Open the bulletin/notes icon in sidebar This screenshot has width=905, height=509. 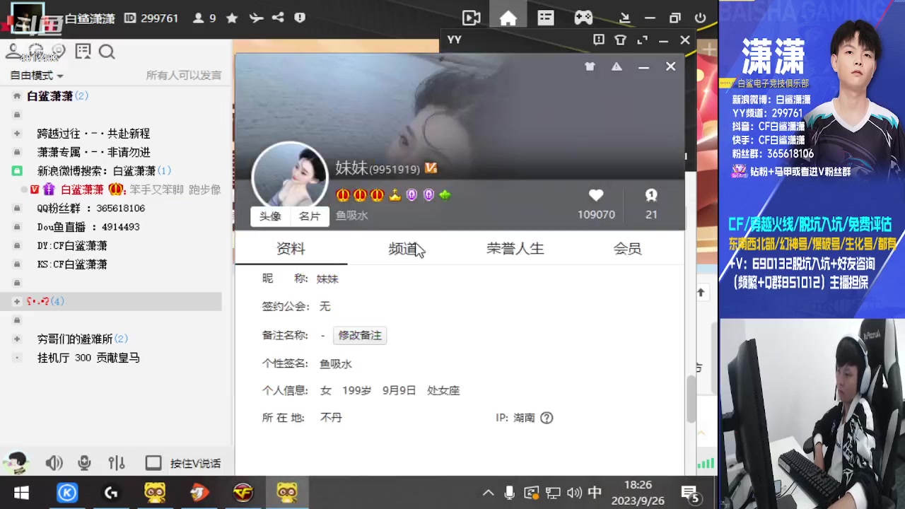pyautogui.click(x=83, y=52)
